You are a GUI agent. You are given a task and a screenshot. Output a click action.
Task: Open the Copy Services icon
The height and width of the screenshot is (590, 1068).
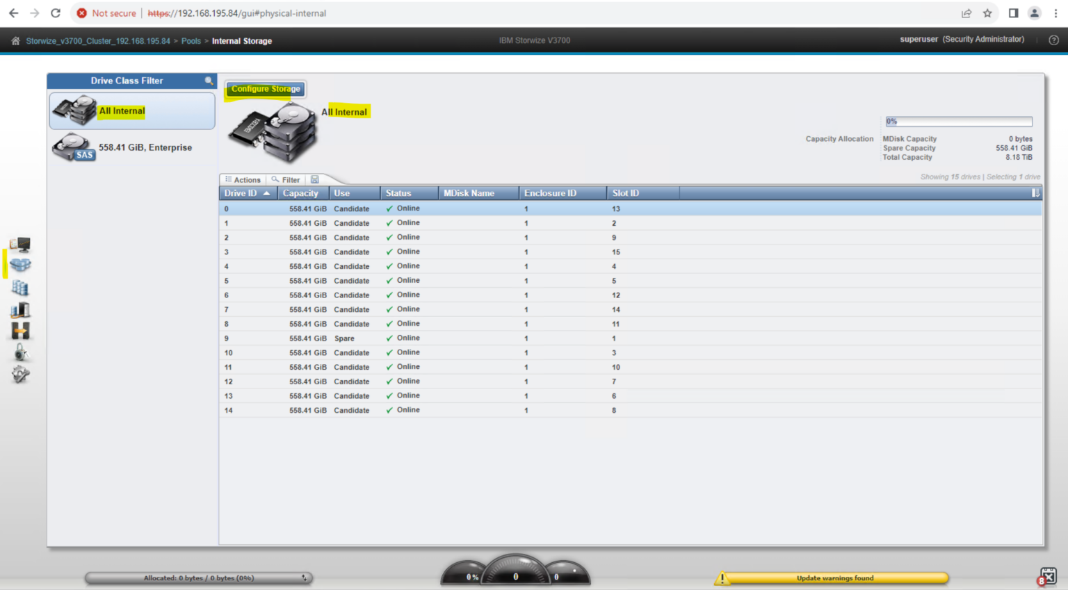[20, 331]
